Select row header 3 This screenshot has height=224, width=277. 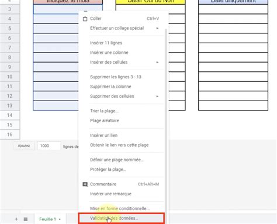pyautogui.click(x=10, y=9)
